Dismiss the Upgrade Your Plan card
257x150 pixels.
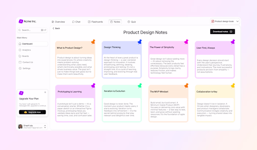point(45,92)
